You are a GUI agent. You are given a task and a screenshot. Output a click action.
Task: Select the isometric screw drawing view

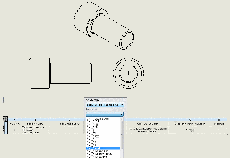click(x=104, y=26)
